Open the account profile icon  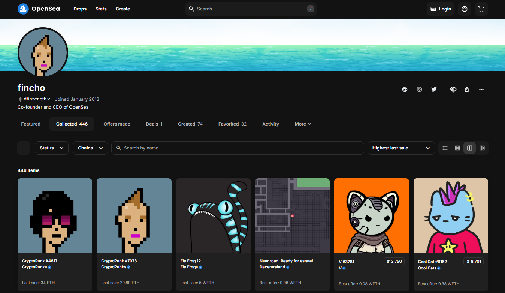pos(465,9)
